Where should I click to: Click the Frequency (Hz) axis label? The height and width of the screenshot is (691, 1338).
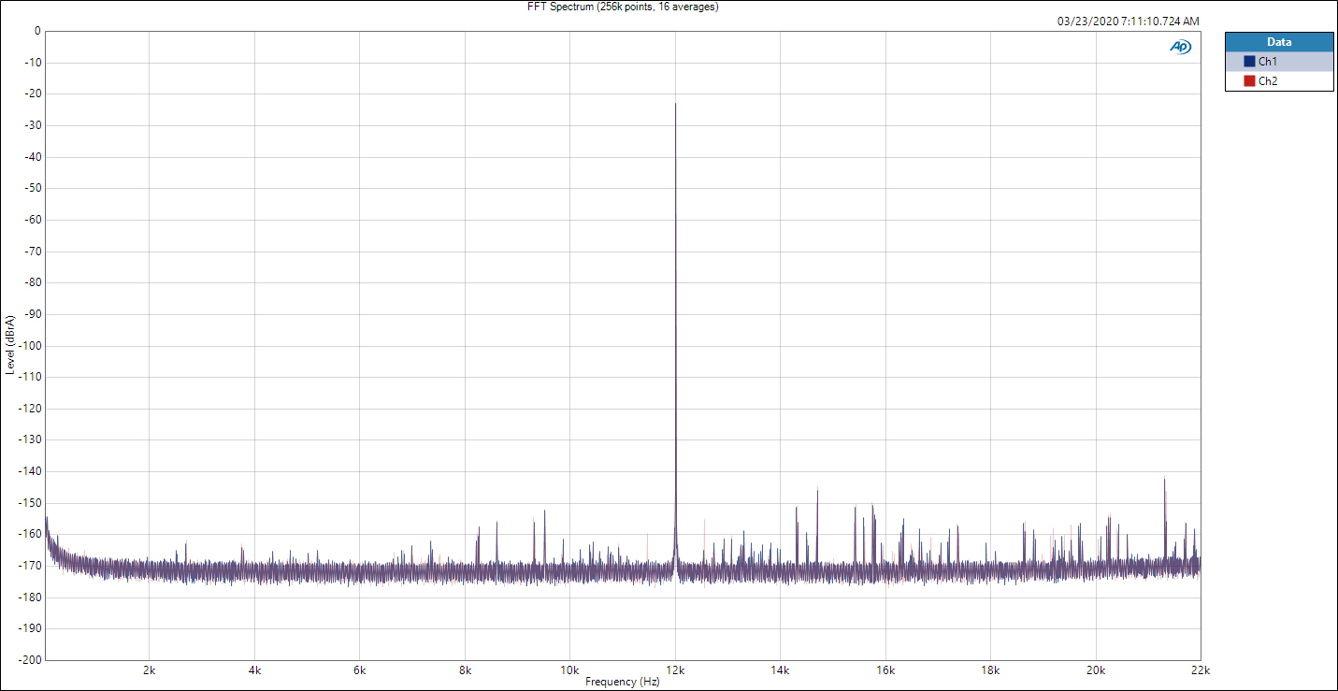(x=623, y=683)
